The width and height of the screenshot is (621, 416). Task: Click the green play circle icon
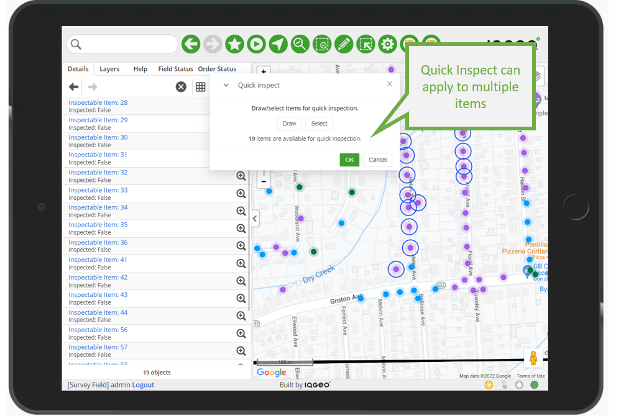click(256, 44)
